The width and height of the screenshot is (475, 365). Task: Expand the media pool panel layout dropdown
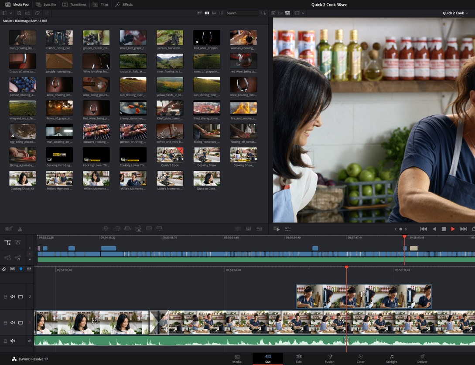coord(11,13)
